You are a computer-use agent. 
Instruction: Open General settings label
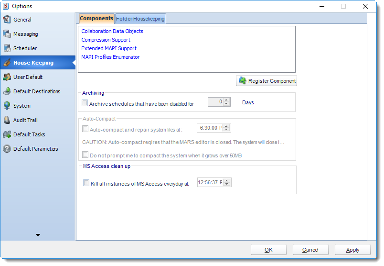pyautogui.click(x=22, y=20)
